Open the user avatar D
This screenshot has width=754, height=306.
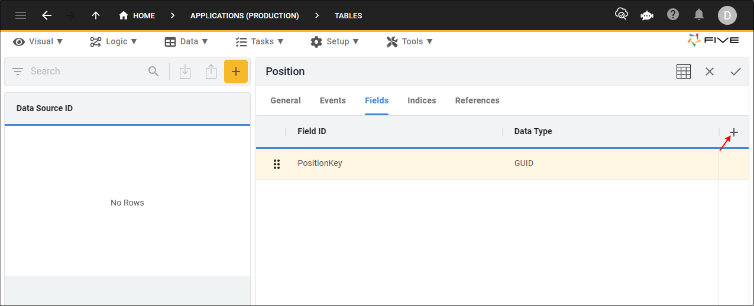pyautogui.click(x=727, y=15)
